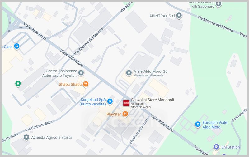Open the Scavolini Store Monopoli label
The width and height of the screenshot is (249, 157).
(x=152, y=100)
